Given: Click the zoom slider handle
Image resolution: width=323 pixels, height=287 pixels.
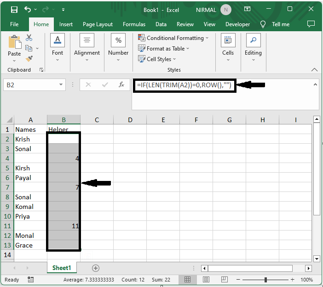Looking at the screenshot, I should [x=265, y=280].
